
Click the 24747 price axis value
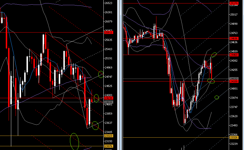tap(109, 77)
